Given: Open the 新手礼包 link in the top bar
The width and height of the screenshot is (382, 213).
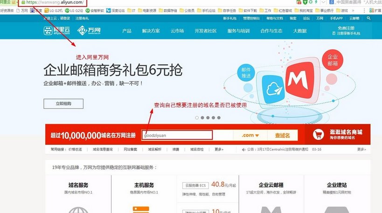Looking at the screenshot, I should pyautogui.click(x=230, y=18).
